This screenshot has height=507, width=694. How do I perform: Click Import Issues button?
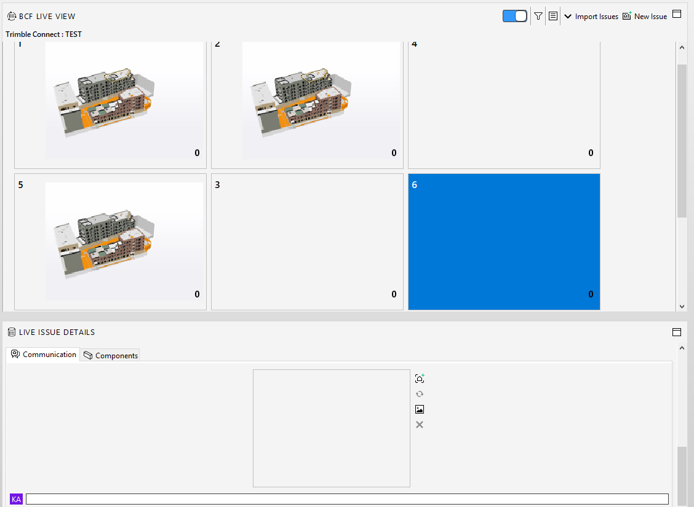(x=597, y=17)
